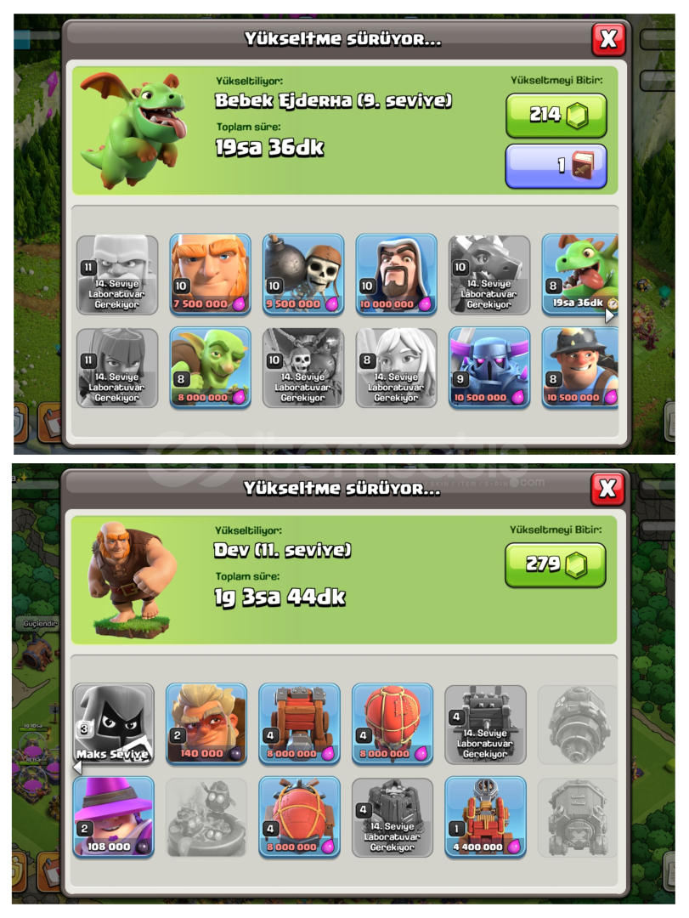Finish Giant upgrade for 279 gems
The width and height of the screenshot is (689, 918).
pos(555,565)
